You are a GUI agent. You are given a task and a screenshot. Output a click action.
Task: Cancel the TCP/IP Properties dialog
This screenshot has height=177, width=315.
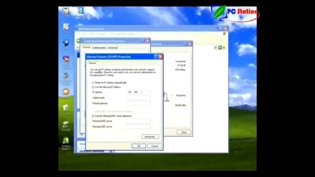154,146
